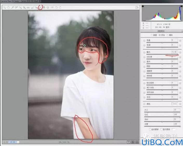Increase 减少杂色 noise reduction plus icon
Viewport: 183px width, 146px height.
(180, 88)
